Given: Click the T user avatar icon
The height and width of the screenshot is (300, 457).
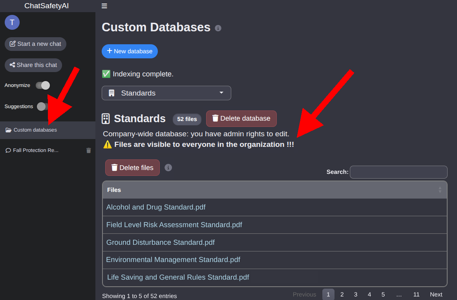Looking at the screenshot, I should click(x=12, y=22).
